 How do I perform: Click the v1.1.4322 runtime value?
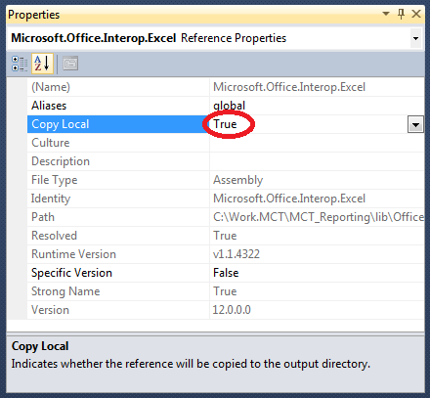click(236, 254)
